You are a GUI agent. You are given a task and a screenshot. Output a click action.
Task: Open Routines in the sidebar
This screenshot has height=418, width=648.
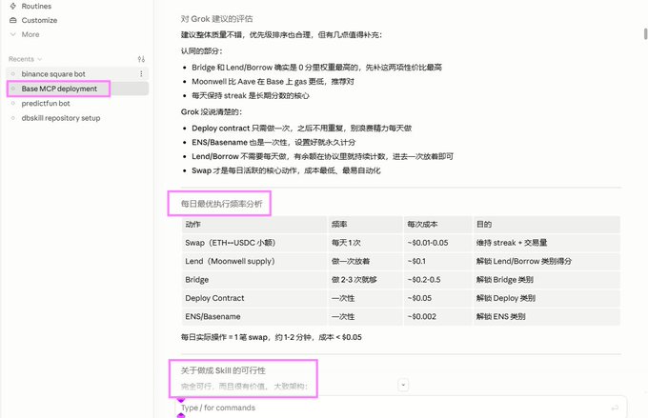(x=36, y=7)
